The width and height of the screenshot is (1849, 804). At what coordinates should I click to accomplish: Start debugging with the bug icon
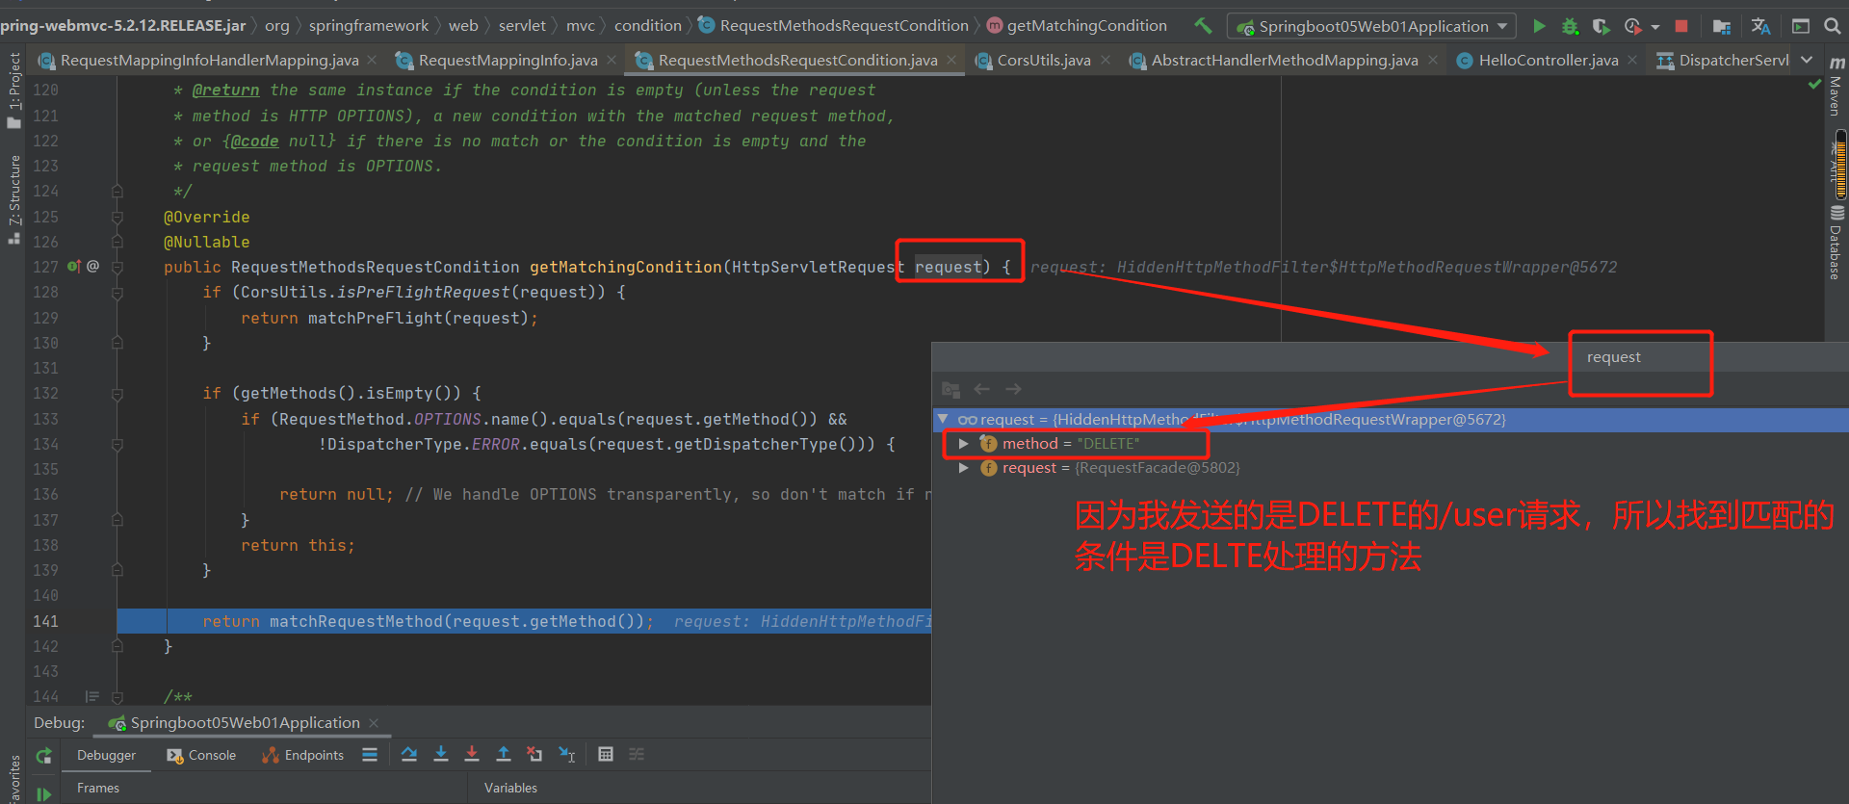(1570, 26)
